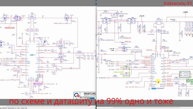
Task: Click the +19VB net label at top right
Action: pyautogui.click(x=185, y=12)
